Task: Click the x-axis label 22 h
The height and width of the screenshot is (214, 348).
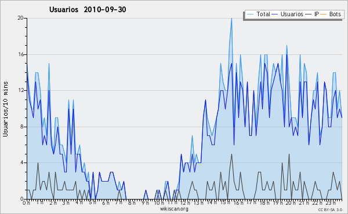Action: coord(317,202)
